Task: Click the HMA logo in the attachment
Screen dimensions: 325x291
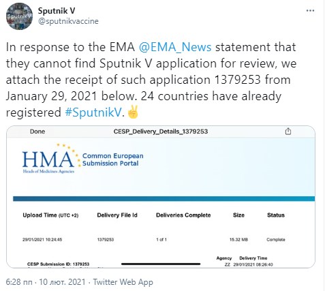Action: 50,159
